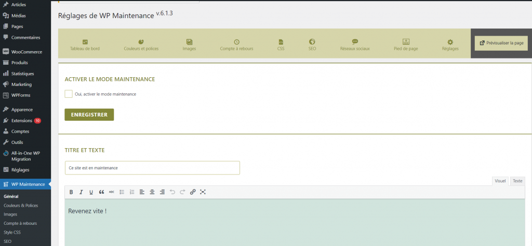532x246 pixels.
Task: Click Prévisualiser la page button
Action: click(501, 44)
